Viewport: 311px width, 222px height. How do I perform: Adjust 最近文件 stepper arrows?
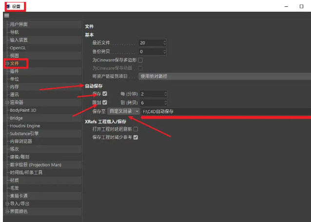click(165, 43)
